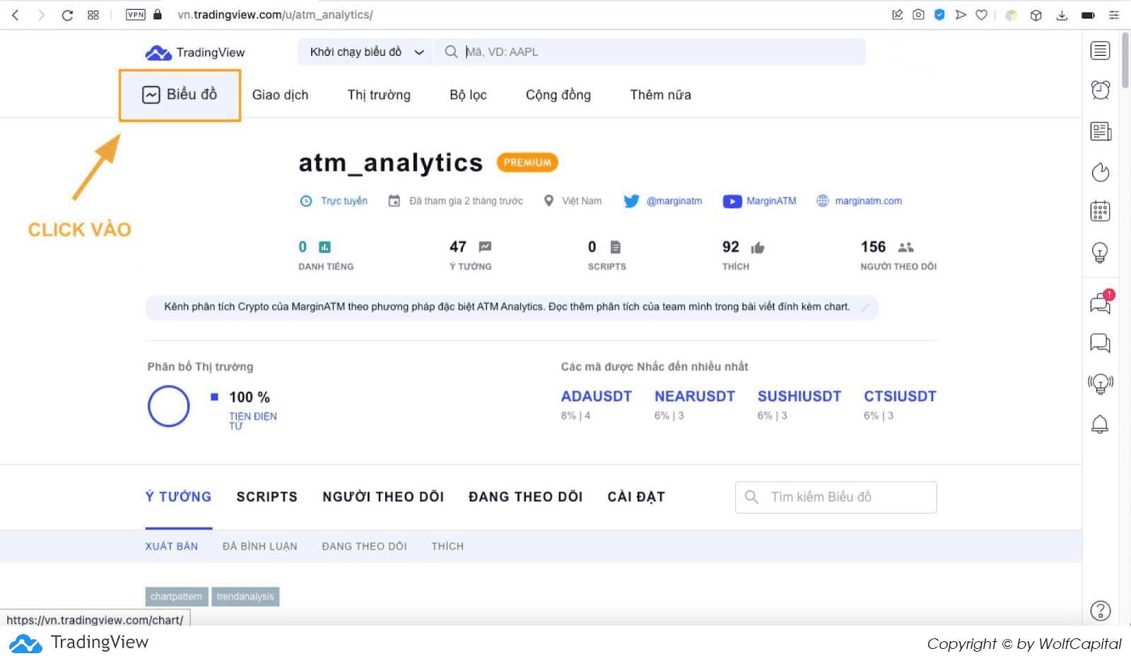
Task: Select the ĐANG THEO DÕI sub-tab
Action: click(364, 547)
